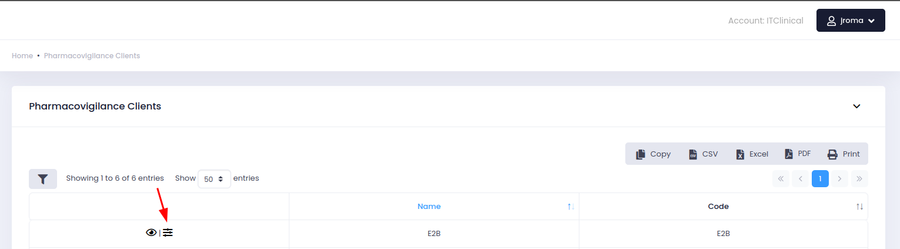Sort the table by Code column

(x=718, y=207)
